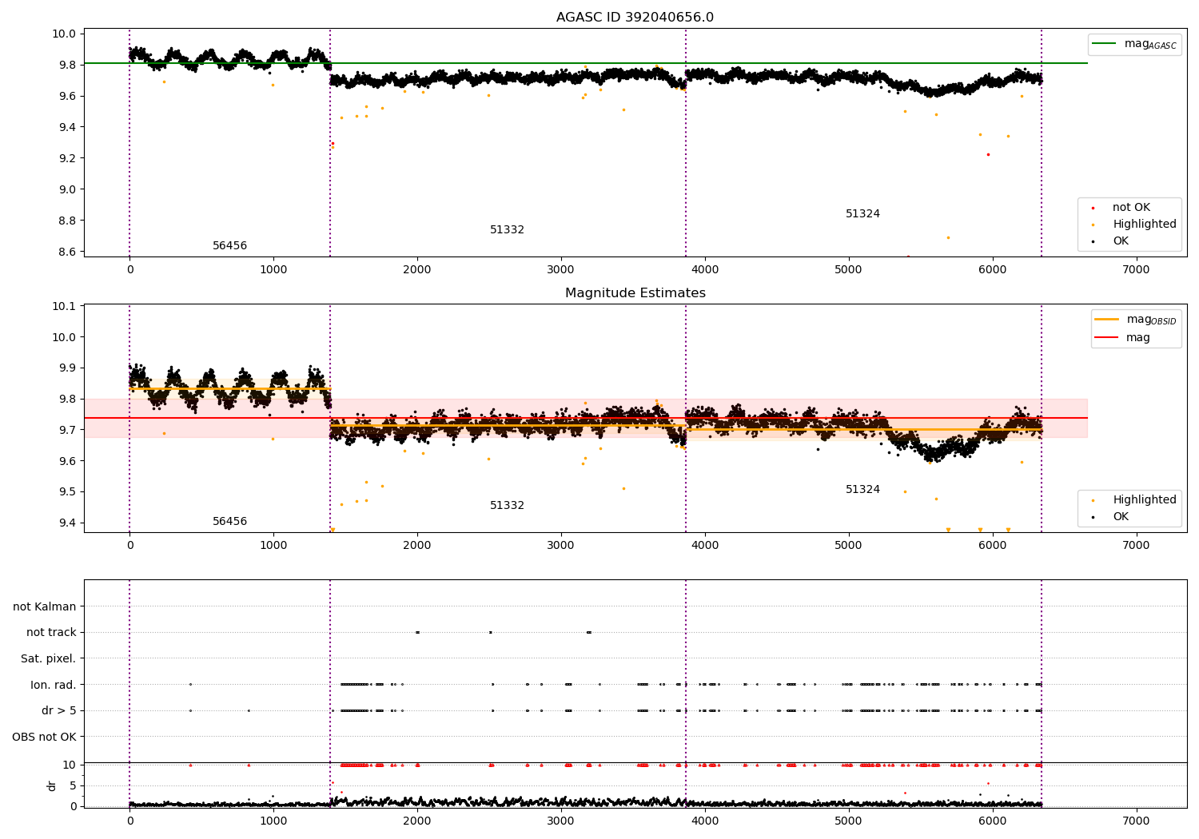The height and width of the screenshot is (839, 1199).
Task: Click the "mag" legend text under mag OBSID
Action: (x=1138, y=338)
